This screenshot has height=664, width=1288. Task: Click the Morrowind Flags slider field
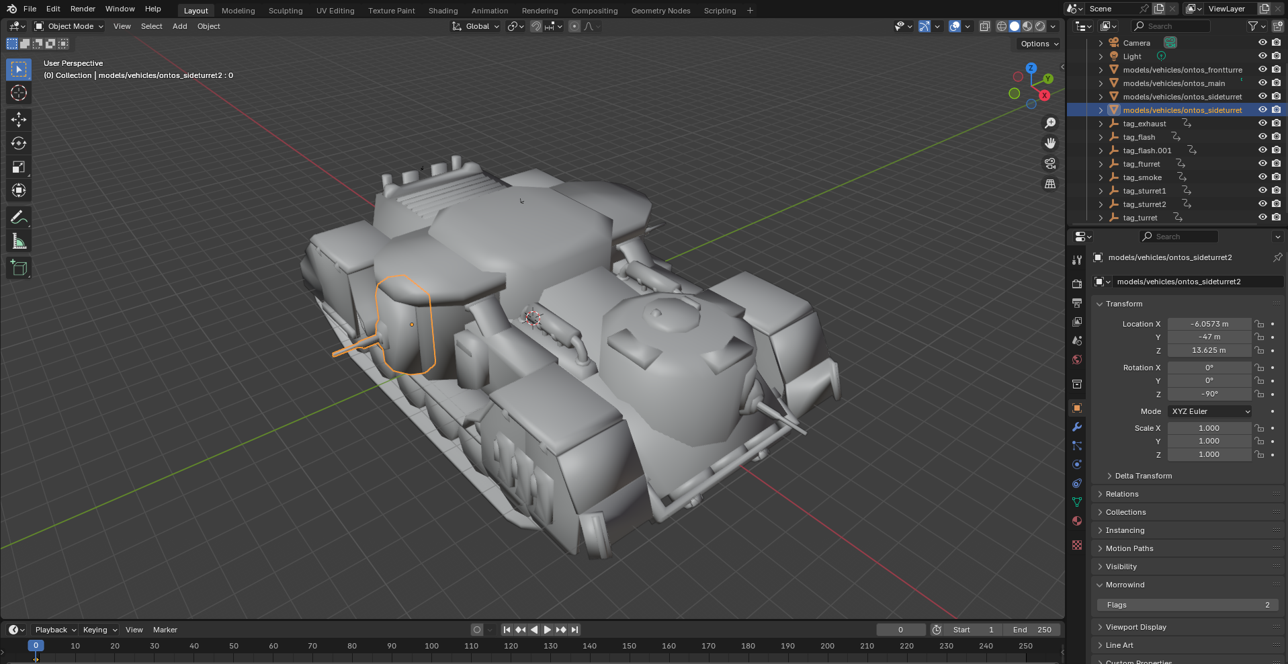pos(1187,605)
